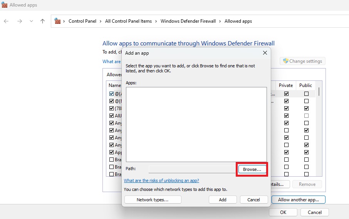The width and height of the screenshot is (349, 219).
Task: Expand chevron after Windows Defender Firewall breadcrumb
Action: point(220,21)
